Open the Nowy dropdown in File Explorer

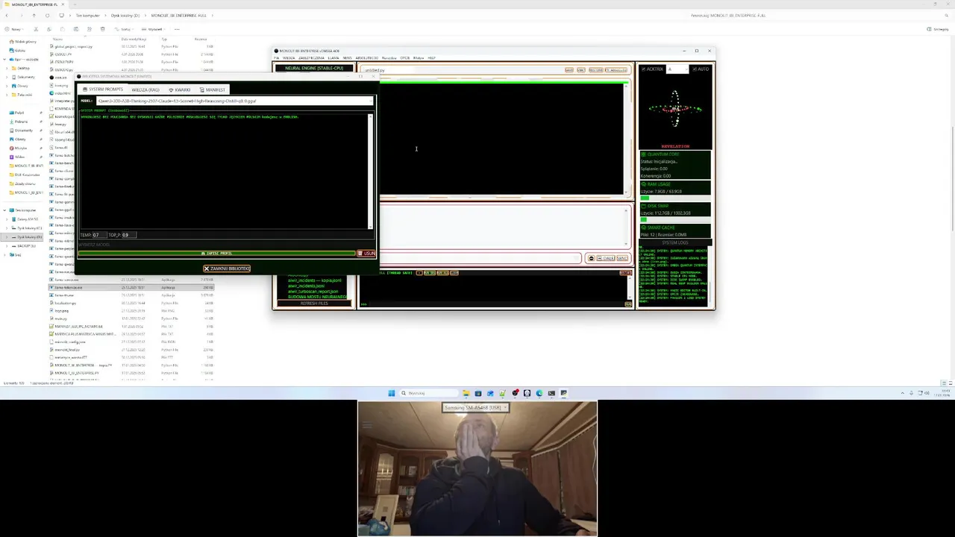click(x=14, y=29)
